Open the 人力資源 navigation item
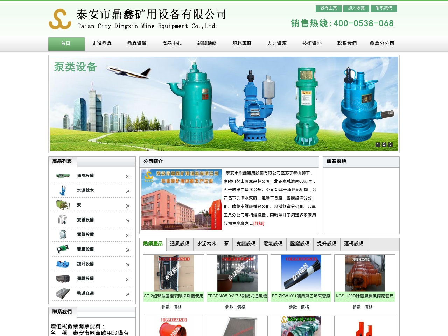This screenshot has width=448, height=336. click(277, 44)
